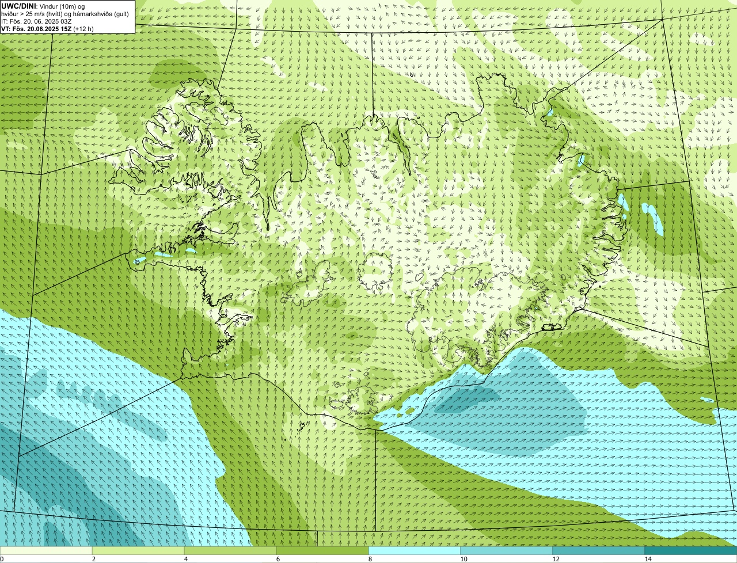The height and width of the screenshot is (563, 737).
Task: Click the legend tick label '2'
Action: (94, 559)
